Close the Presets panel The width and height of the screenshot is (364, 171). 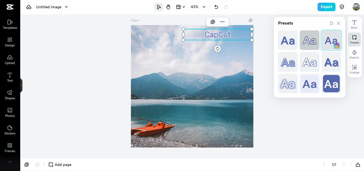338,23
